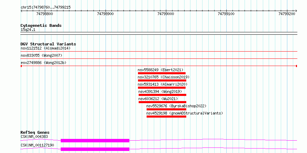Click the magenta exon of CSK|NM_001127190
The height and width of the screenshot is (153, 307).
tap(95, 149)
